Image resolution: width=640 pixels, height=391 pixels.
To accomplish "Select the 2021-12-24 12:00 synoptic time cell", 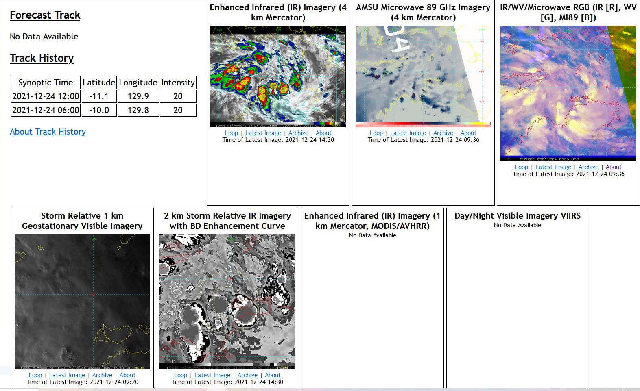I will [x=46, y=96].
